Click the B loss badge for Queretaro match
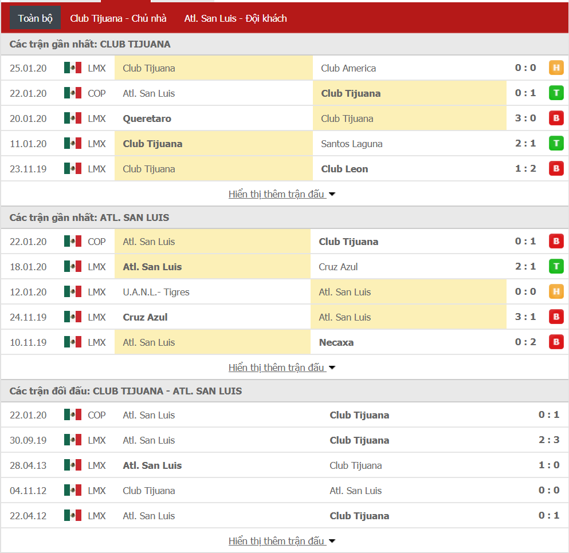569x553 pixels. tap(556, 118)
